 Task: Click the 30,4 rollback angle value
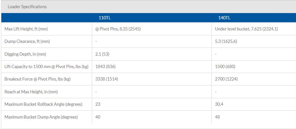point(219,104)
